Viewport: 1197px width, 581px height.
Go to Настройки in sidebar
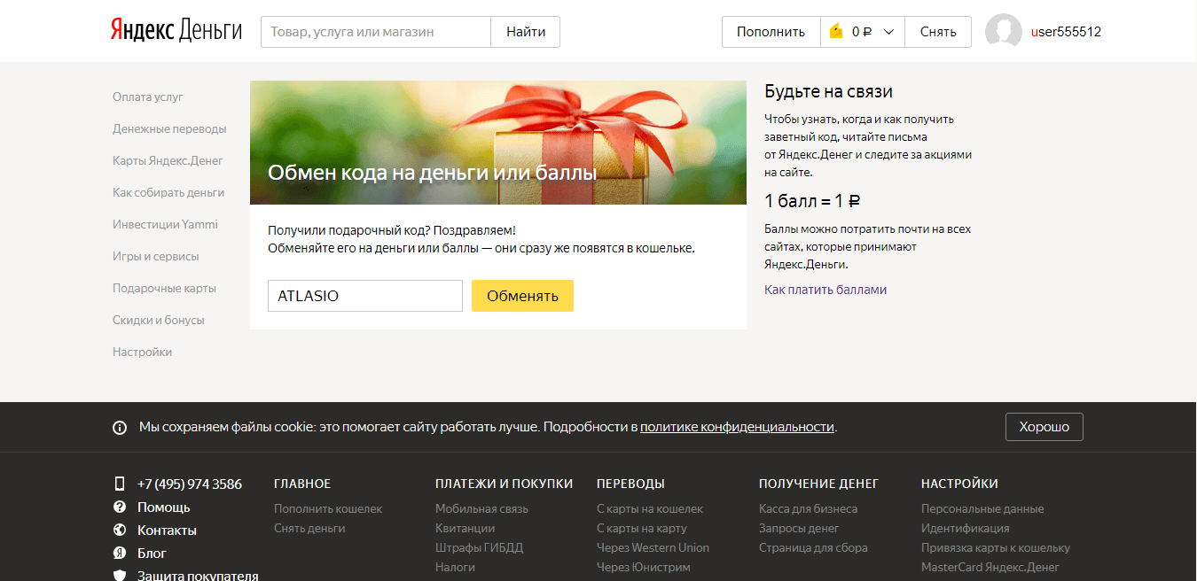coord(142,352)
